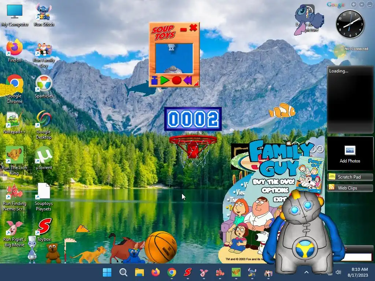Open the Scratch Pad gadget

(x=350, y=177)
